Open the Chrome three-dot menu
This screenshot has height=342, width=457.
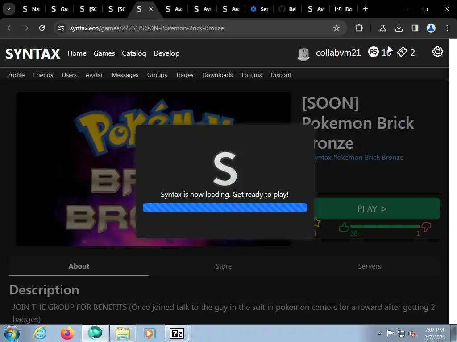click(x=447, y=28)
